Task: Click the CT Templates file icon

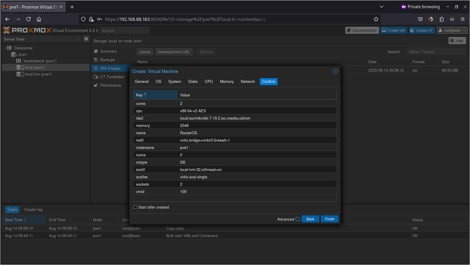Action: tap(96, 77)
